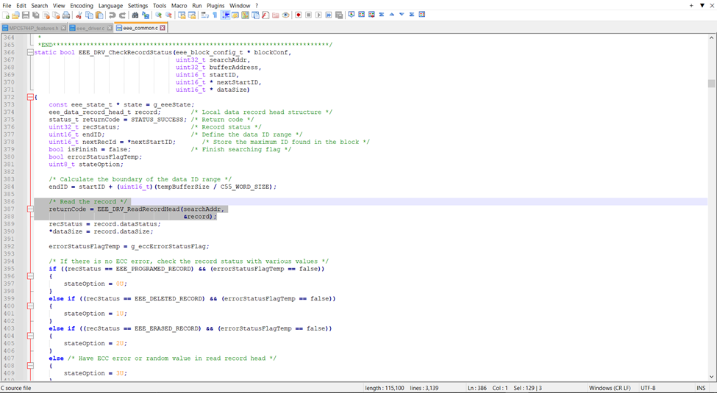Open the Document Map panel icon
The height and width of the screenshot is (393, 717).
(246, 15)
